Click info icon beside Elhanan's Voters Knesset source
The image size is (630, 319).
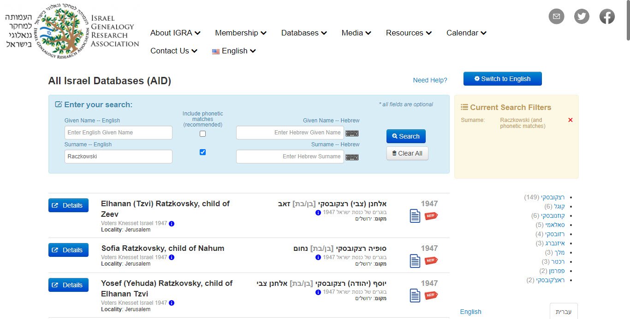pos(172,224)
